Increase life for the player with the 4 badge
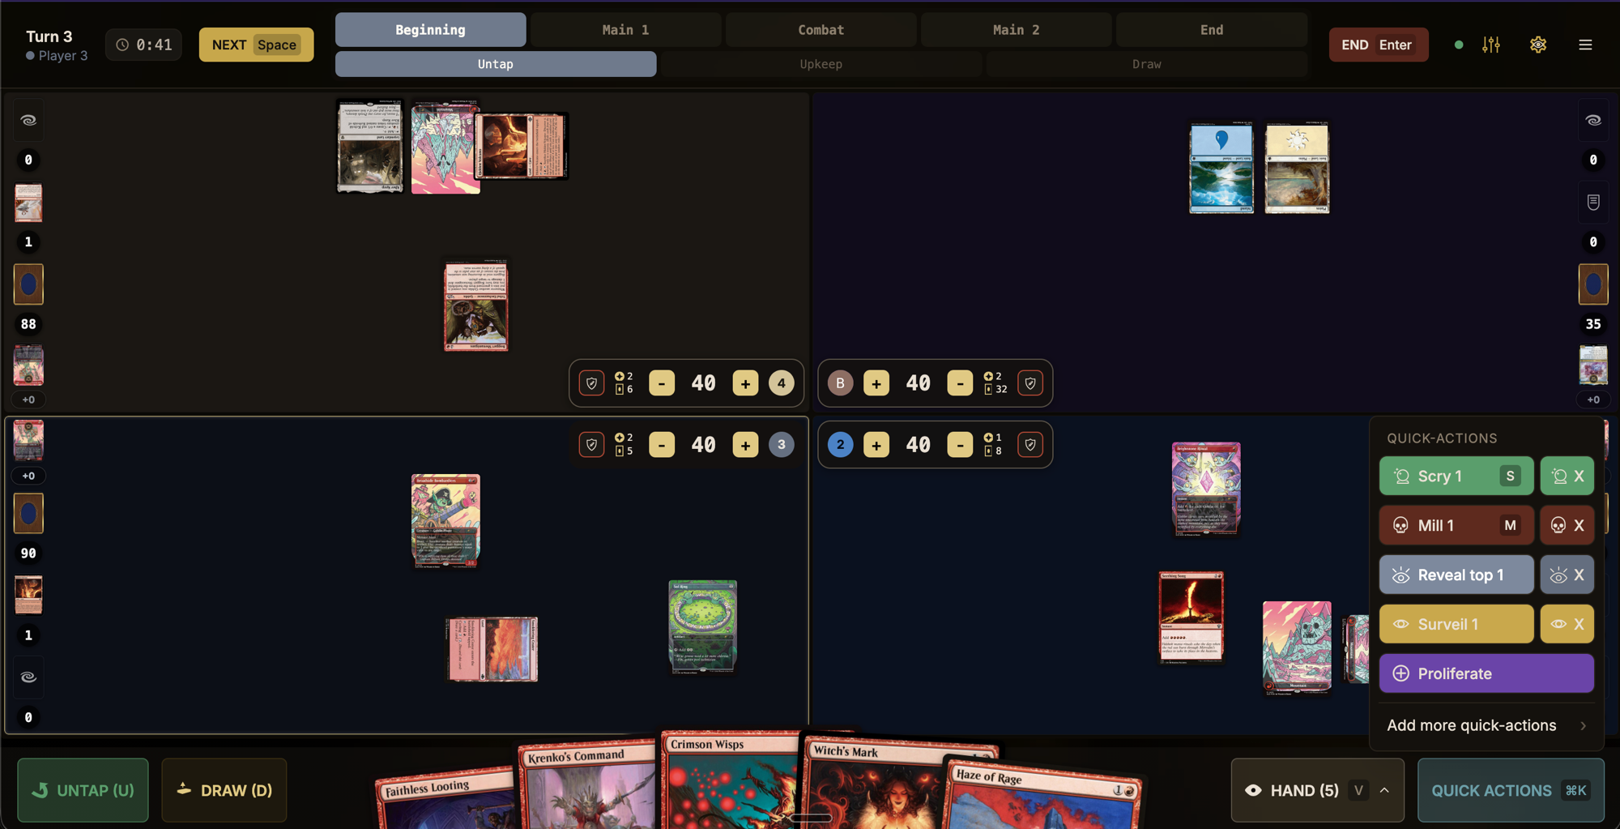The height and width of the screenshot is (829, 1620). [745, 383]
